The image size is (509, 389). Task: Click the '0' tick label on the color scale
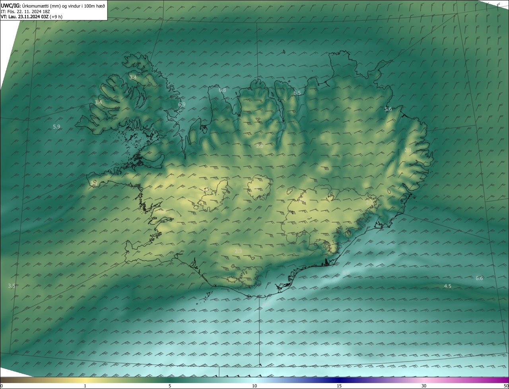[1, 386]
